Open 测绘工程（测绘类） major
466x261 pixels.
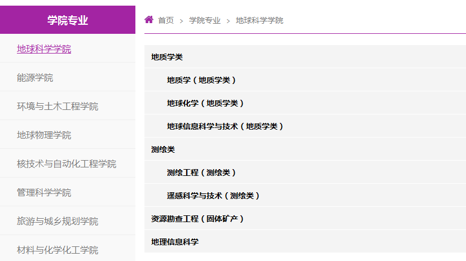(x=201, y=172)
